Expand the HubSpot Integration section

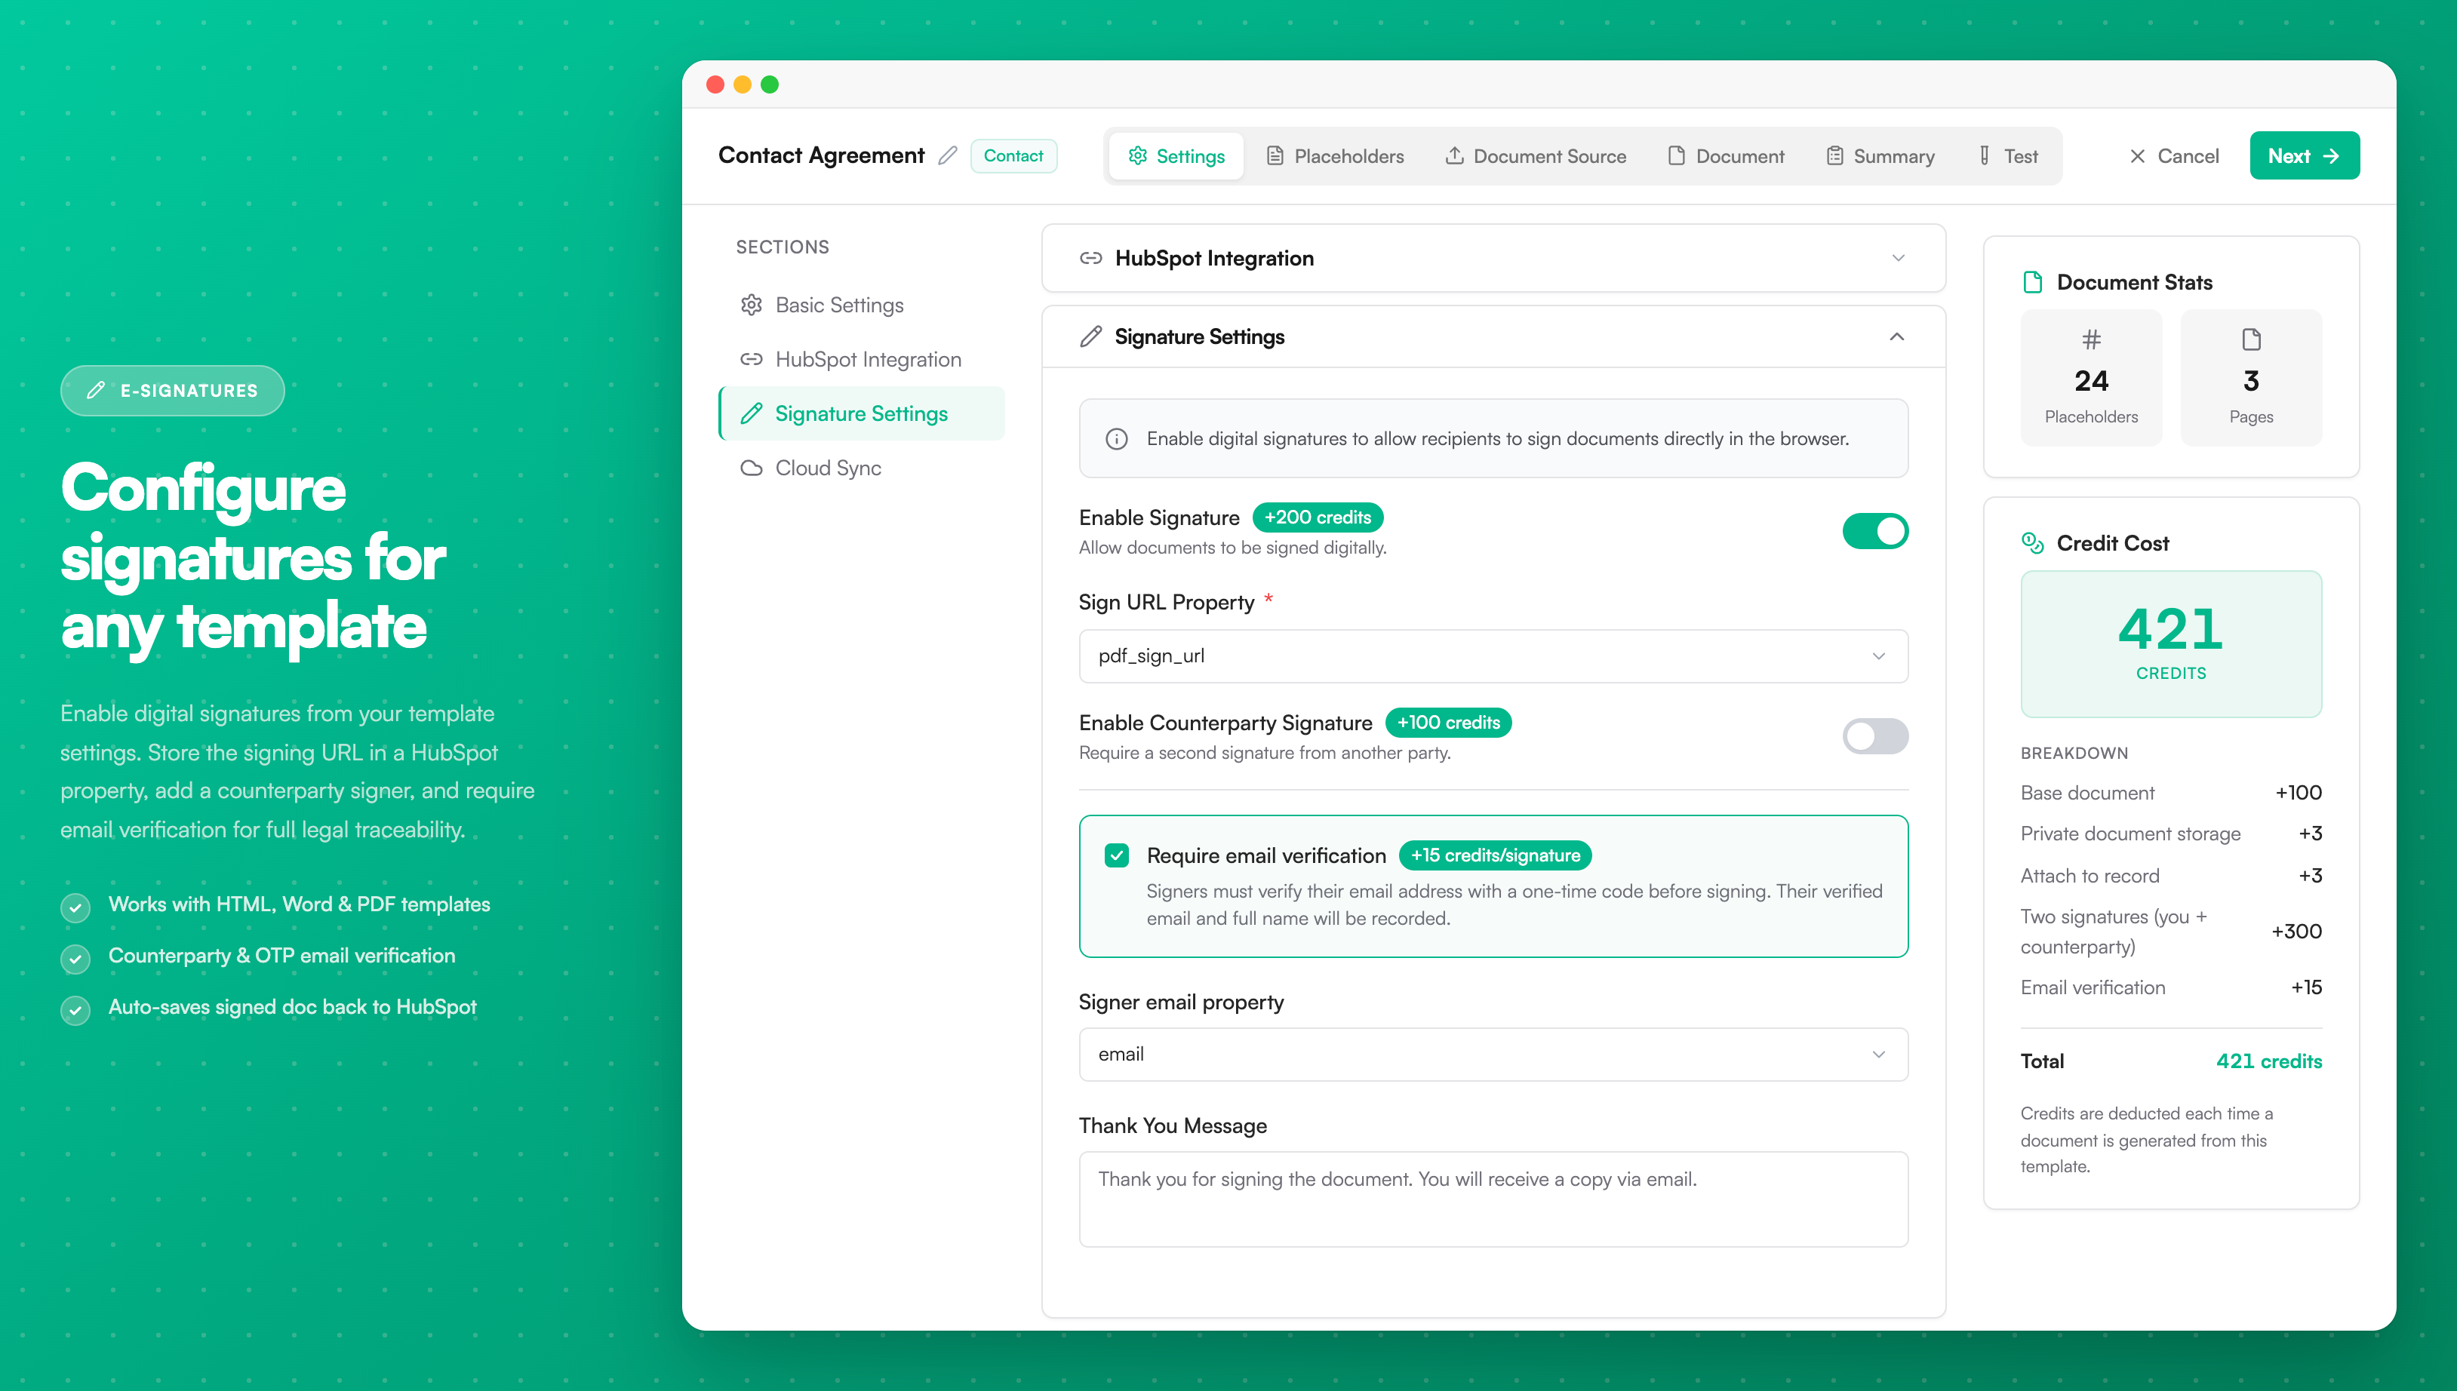pyautogui.click(x=1897, y=258)
